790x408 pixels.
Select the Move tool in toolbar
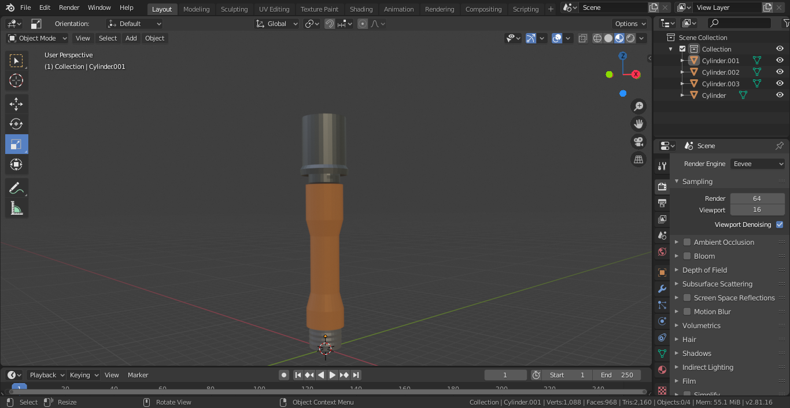[x=16, y=104]
